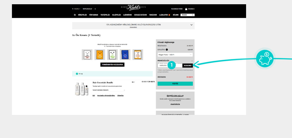The height and width of the screenshot is (138, 292).
Task: Open the Bőrápolás menu
Action: coord(83,15)
